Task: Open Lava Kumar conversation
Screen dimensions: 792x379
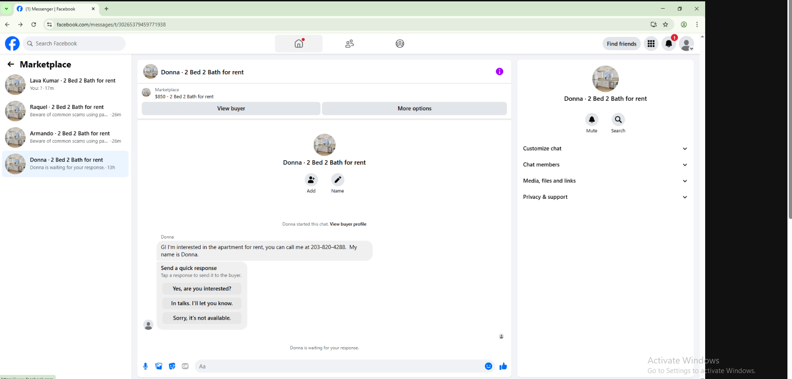Action: click(x=65, y=84)
